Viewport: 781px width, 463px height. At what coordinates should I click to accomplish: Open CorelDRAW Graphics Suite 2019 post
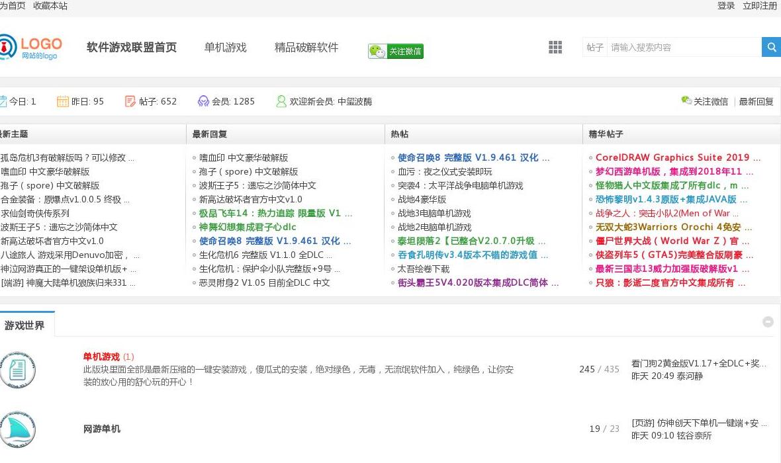click(678, 158)
